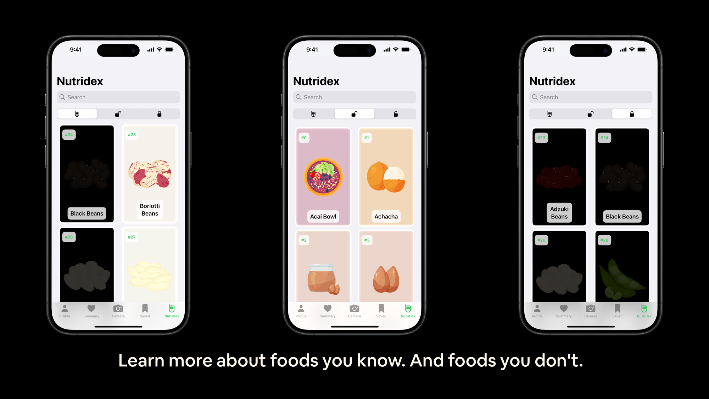
Task: Toggle the unlocked filter tab on middle phone
Action: tap(354, 113)
